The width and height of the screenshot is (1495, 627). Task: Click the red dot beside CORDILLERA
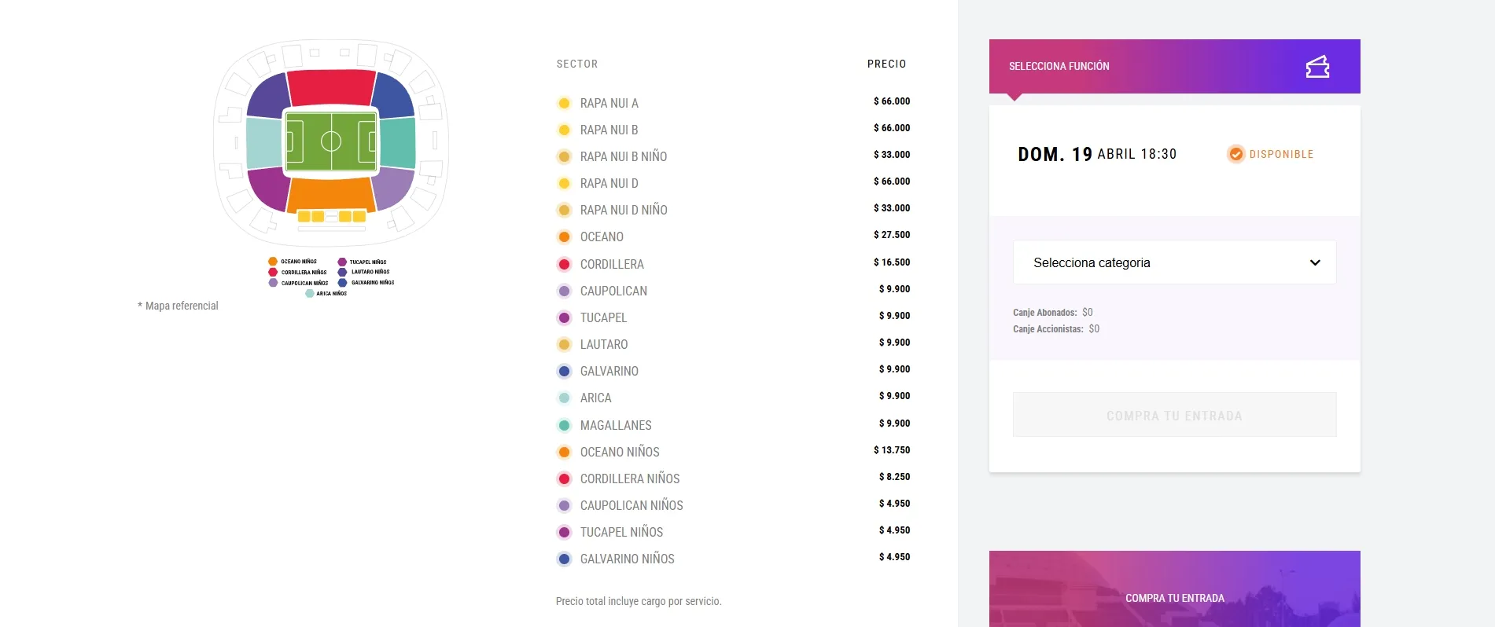(x=564, y=264)
